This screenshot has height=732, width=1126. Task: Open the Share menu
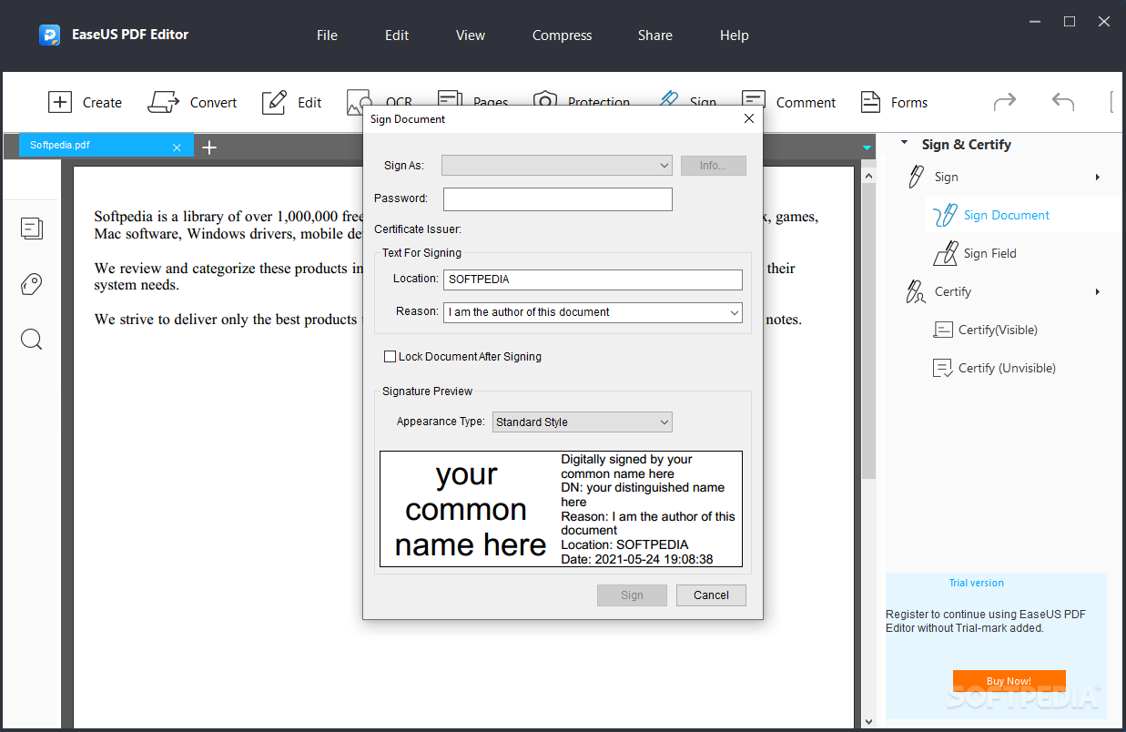pyautogui.click(x=655, y=36)
